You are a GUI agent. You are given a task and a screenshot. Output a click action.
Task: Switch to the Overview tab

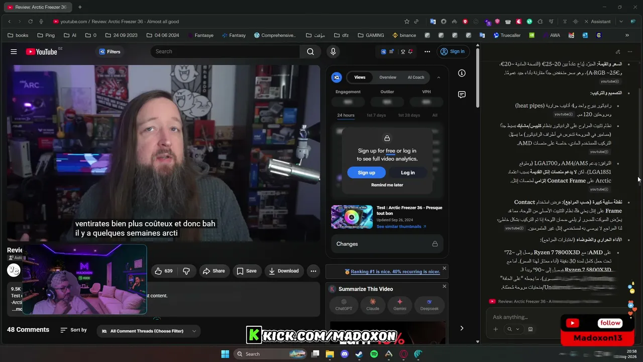[388, 77]
